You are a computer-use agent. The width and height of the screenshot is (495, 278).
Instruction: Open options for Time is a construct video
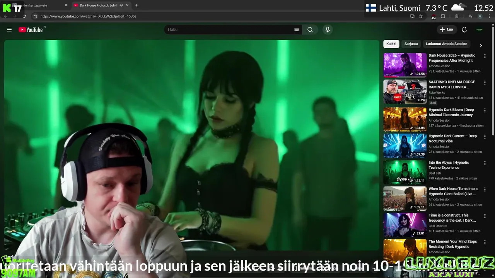485,216
